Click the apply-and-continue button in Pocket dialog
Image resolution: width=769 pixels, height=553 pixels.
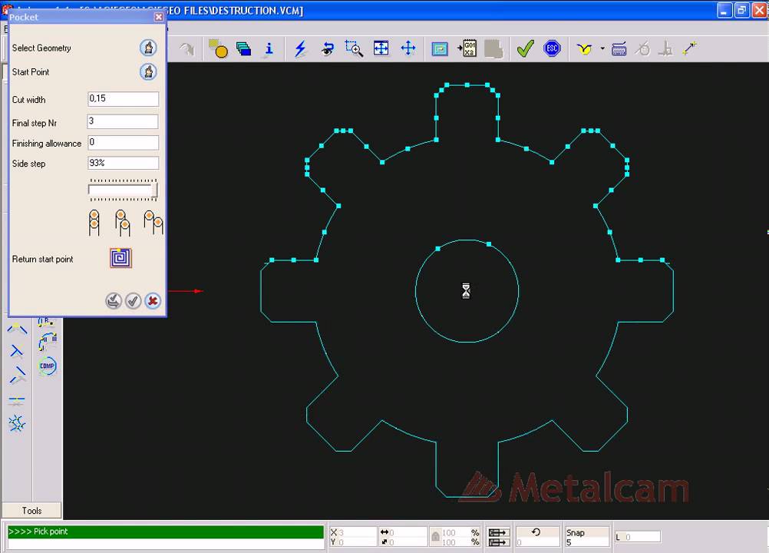[114, 301]
